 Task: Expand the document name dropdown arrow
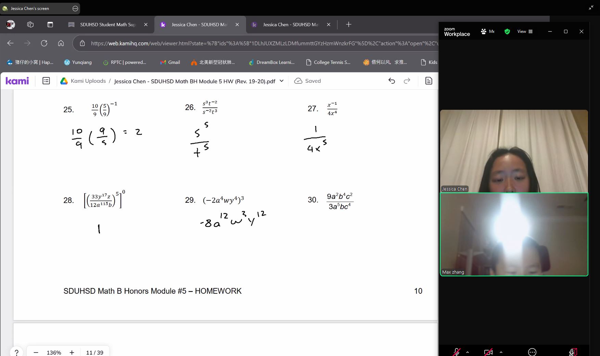[282, 81]
